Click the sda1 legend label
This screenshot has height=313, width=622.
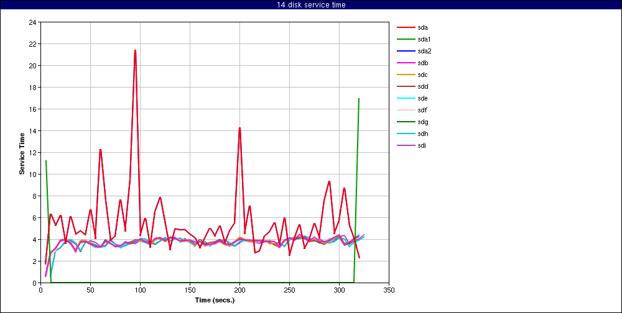pos(424,40)
